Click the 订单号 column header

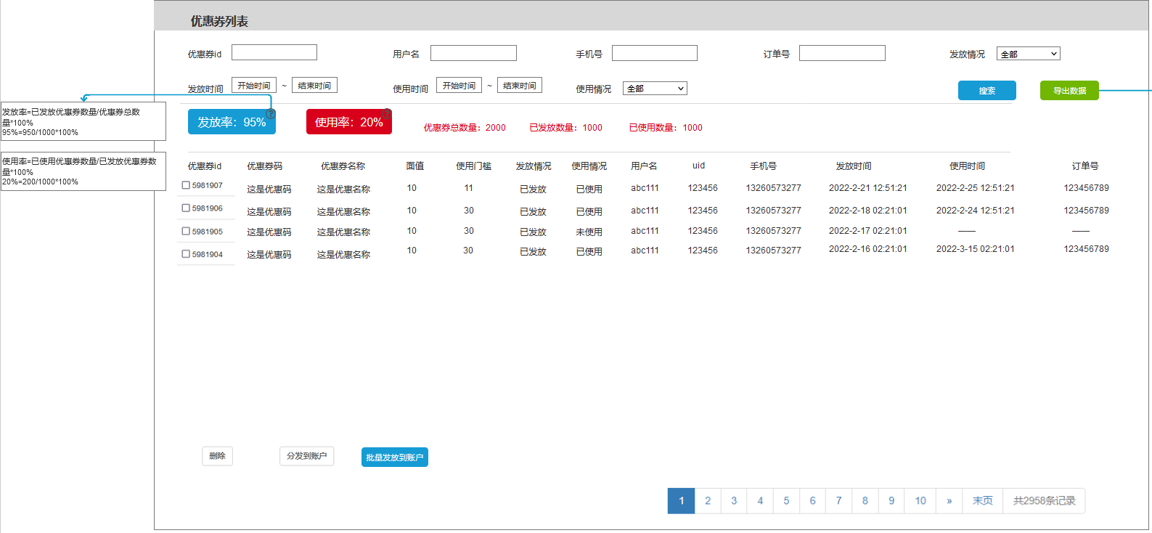pyautogui.click(x=1085, y=166)
